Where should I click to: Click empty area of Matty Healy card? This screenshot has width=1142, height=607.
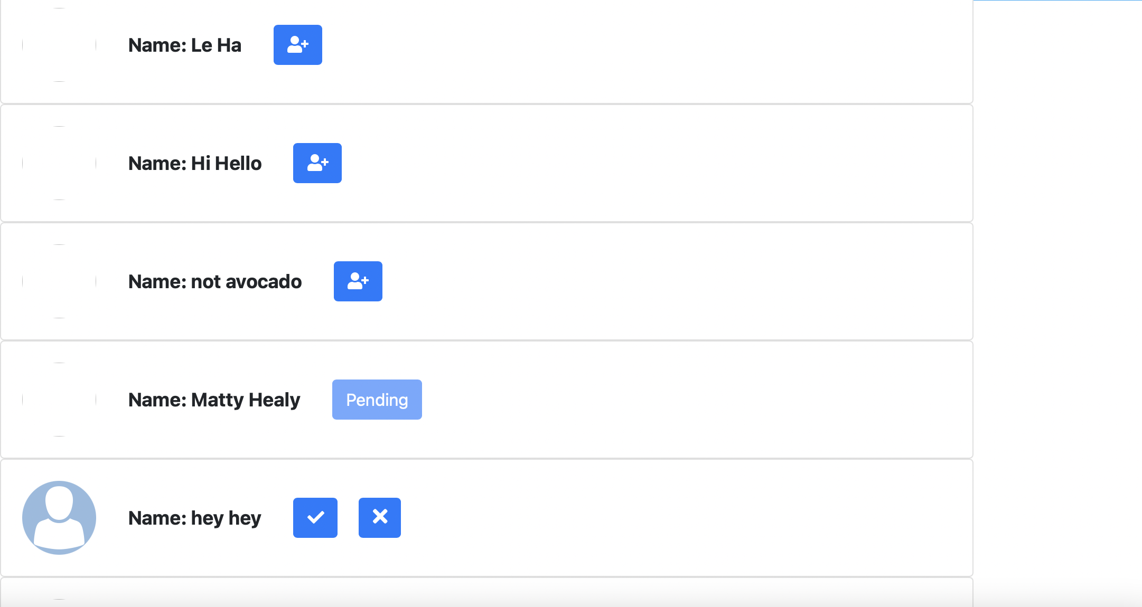[x=687, y=400]
